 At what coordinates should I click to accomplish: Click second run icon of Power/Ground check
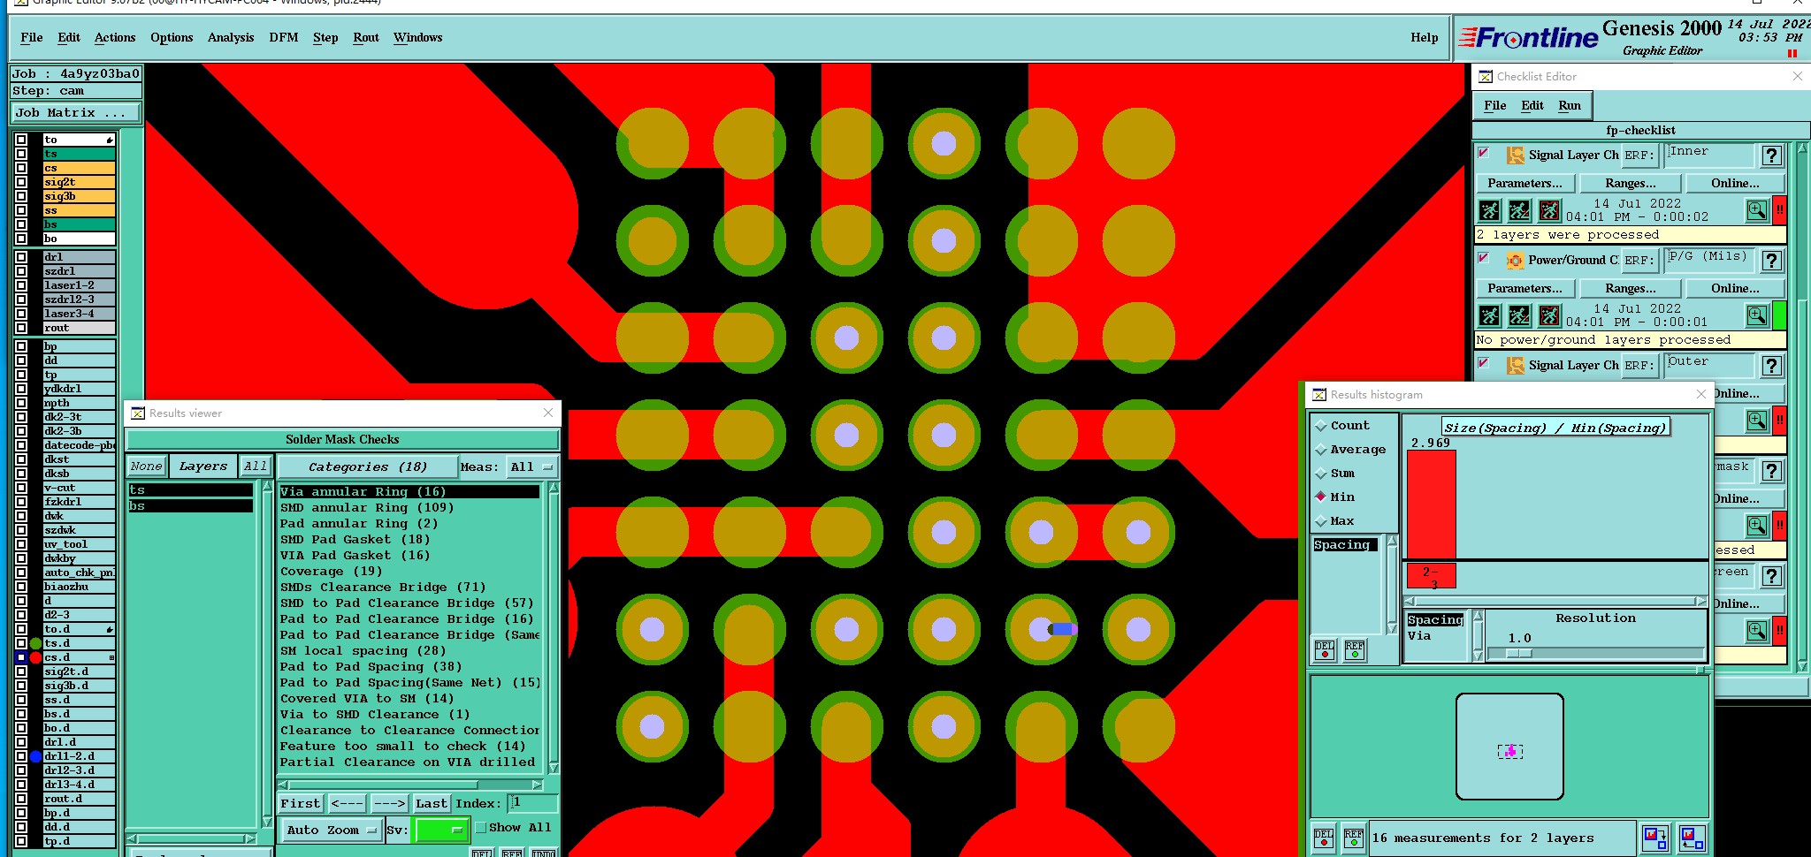pyautogui.click(x=1519, y=315)
